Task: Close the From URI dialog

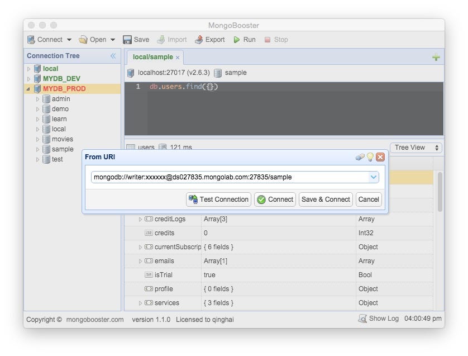Action: click(x=380, y=157)
